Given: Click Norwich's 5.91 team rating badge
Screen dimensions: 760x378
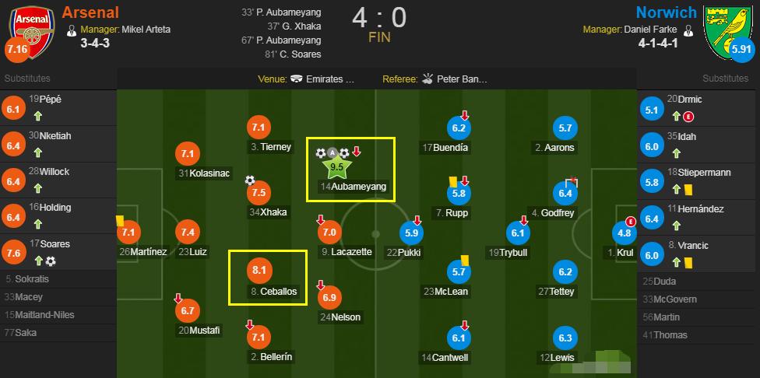Looking at the screenshot, I should (742, 51).
